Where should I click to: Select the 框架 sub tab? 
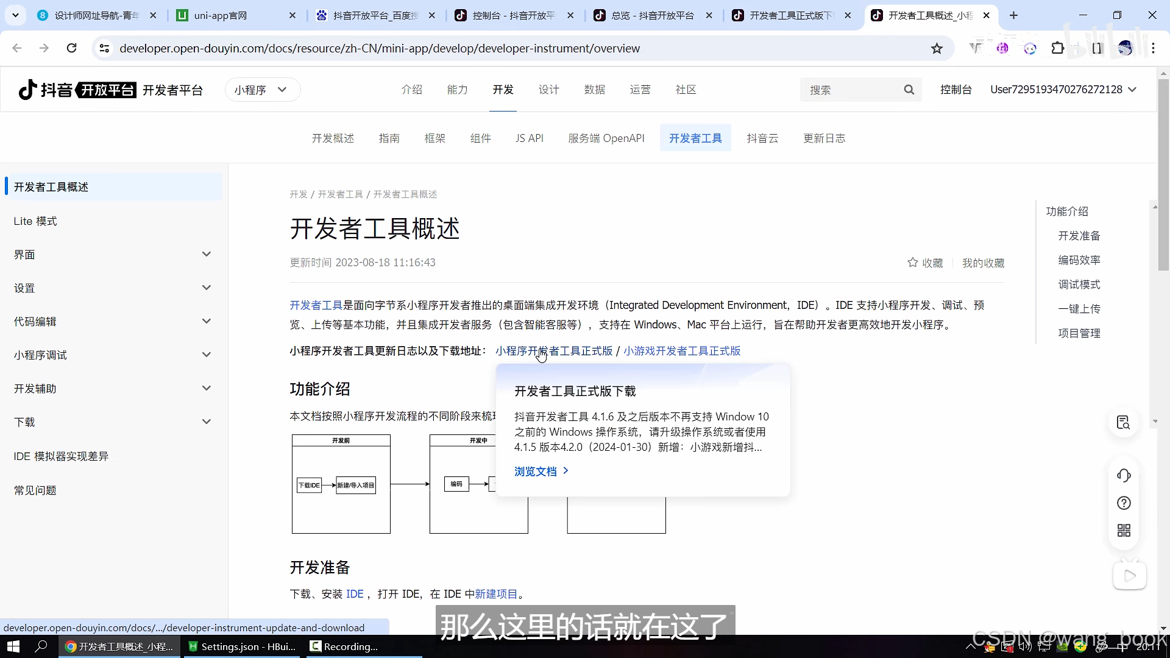pyautogui.click(x=434, y=138)
